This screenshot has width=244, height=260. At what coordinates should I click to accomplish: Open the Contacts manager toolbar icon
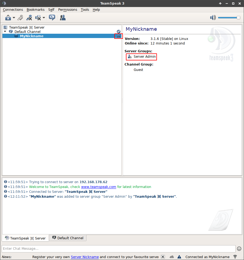(x=63, y=18)
